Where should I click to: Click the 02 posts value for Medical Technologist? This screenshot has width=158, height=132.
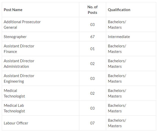click(92, 93)
